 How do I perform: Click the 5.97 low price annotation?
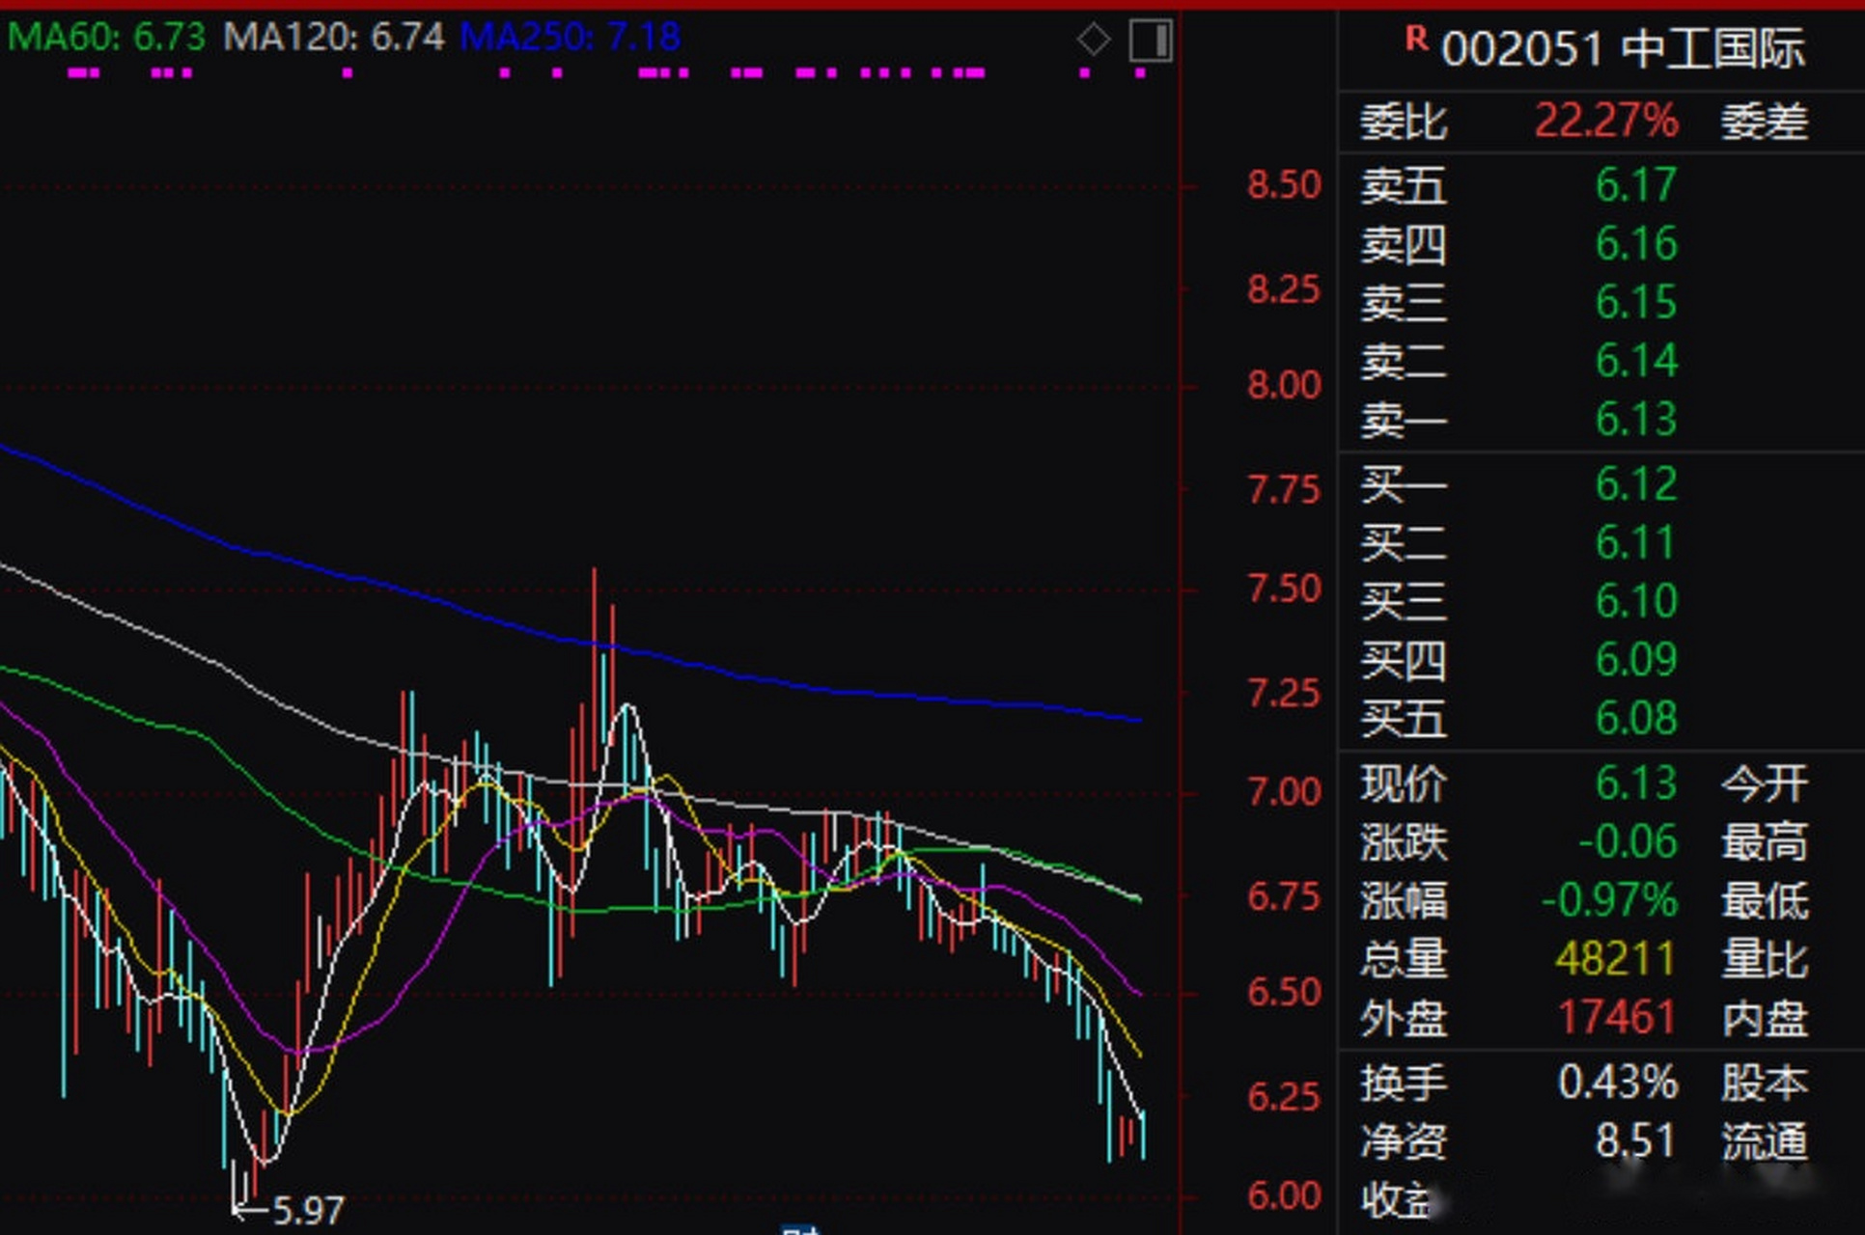pyautogui.click(x=308, y=1211)
